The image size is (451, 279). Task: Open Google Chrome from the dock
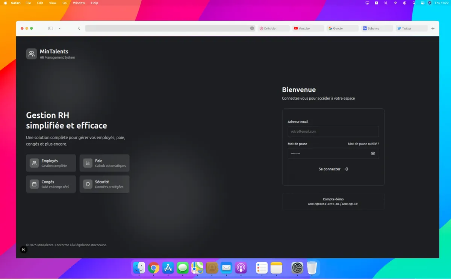[153, 268]
